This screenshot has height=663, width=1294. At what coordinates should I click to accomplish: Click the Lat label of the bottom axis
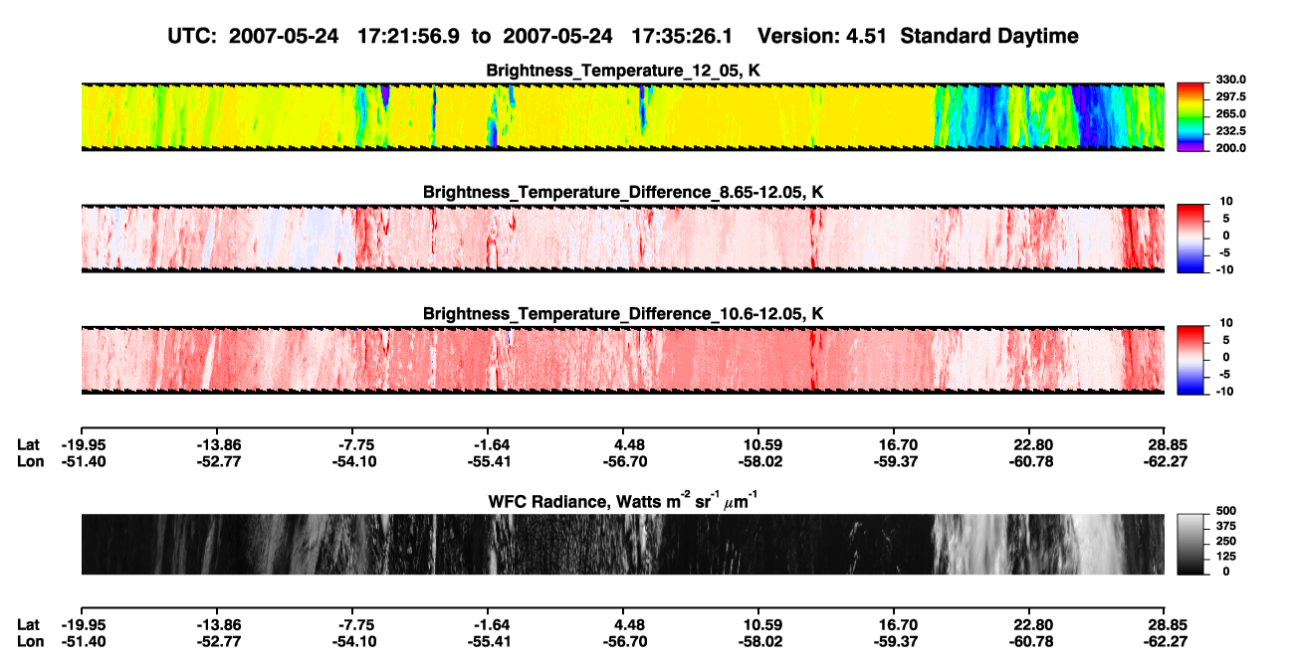tap(28, 625)
